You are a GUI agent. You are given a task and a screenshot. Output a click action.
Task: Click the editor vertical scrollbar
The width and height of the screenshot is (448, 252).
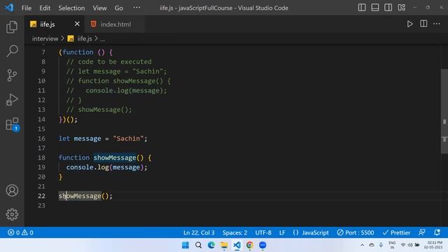[444, 111]
